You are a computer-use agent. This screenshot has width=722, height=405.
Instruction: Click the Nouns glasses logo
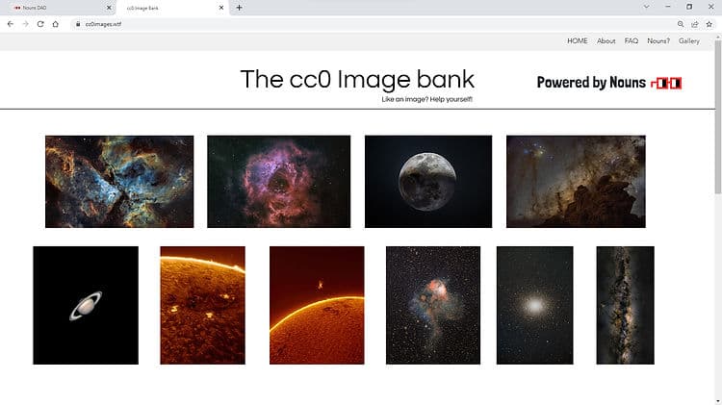pyautogui.click(x=666, y=83)
